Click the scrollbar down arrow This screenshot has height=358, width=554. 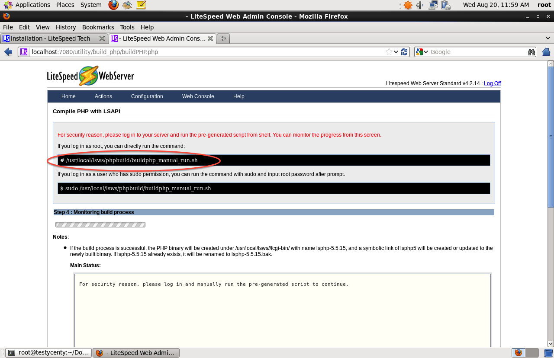pos(551,344)
